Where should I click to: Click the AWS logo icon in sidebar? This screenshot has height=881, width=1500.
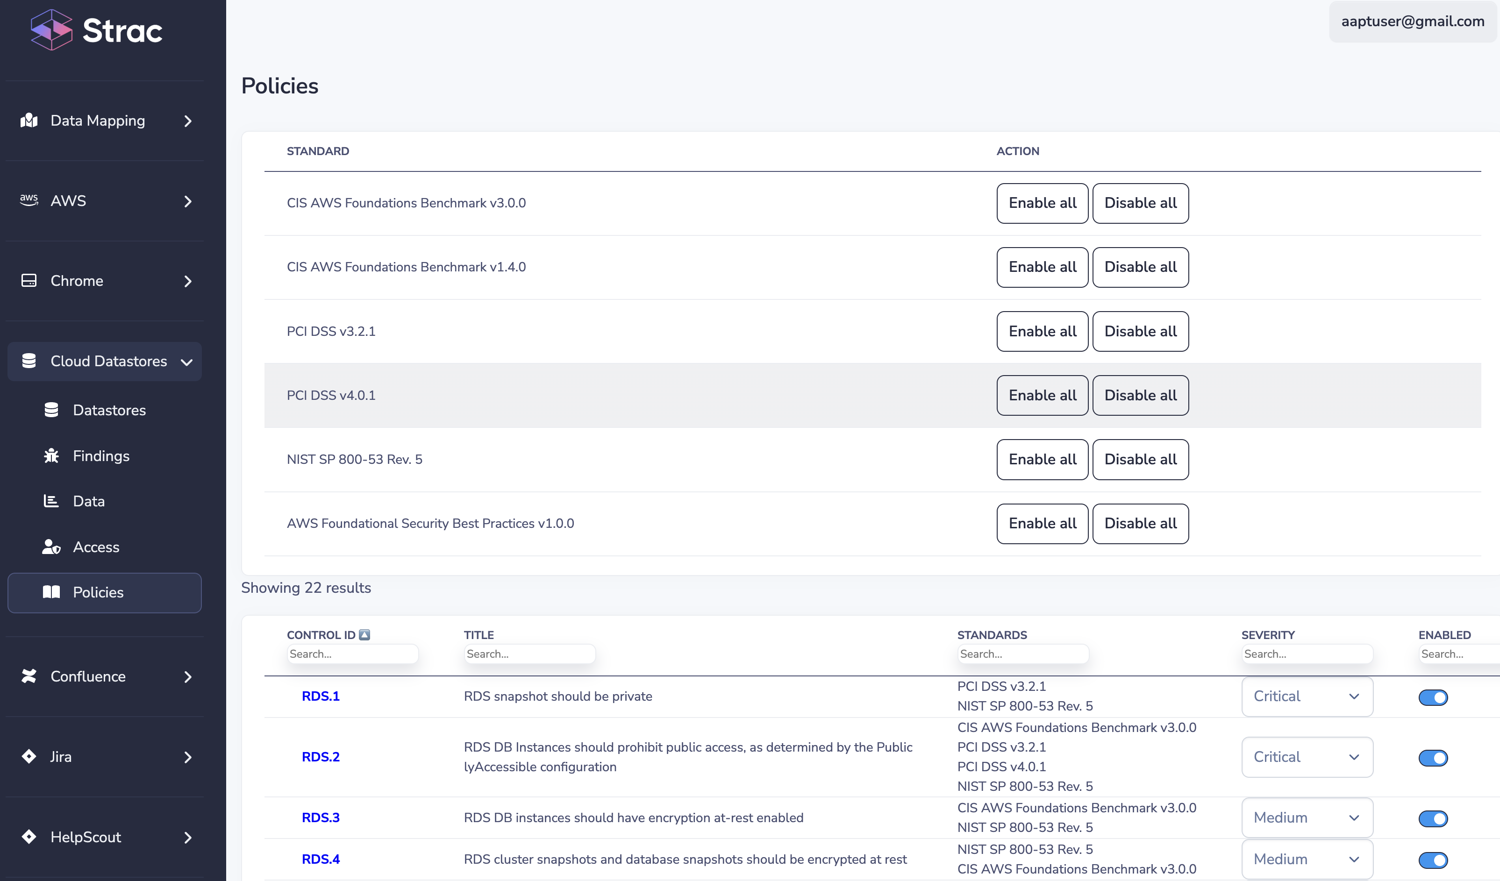29,200
